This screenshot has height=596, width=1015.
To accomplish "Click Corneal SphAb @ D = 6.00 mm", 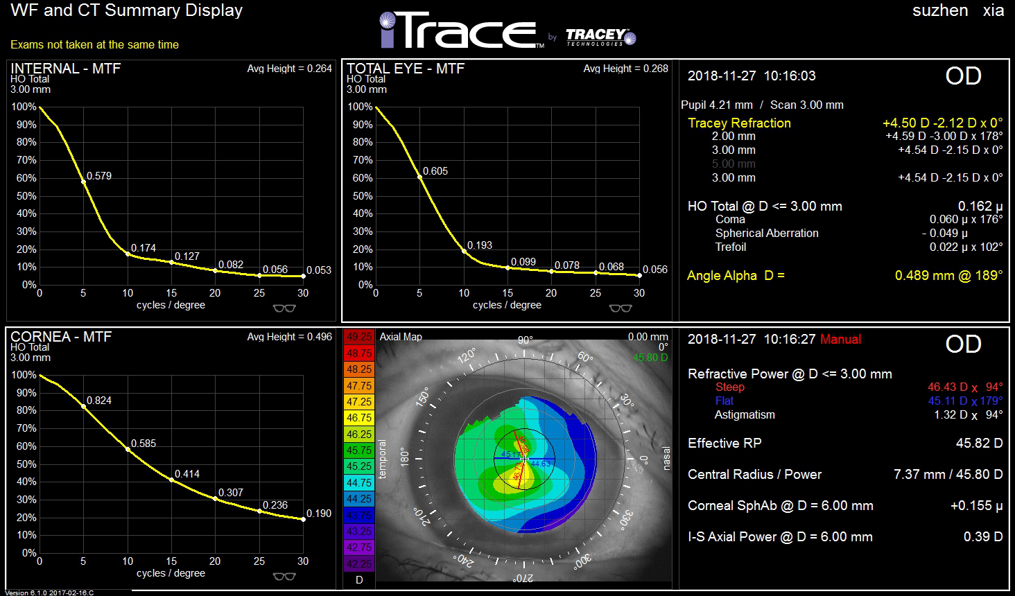I will click(780, 505).
